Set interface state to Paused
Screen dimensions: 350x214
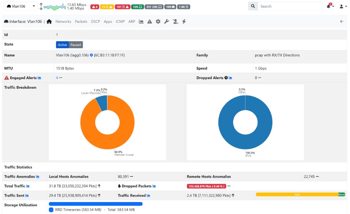tap(75, 44)
